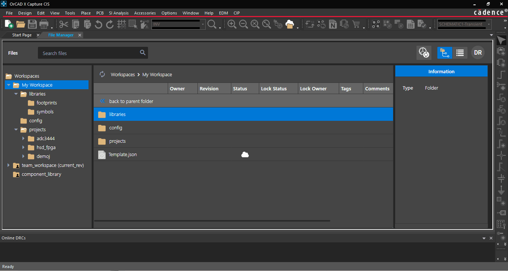Screen dimensions: 508x271
Task: Select symbols folder in tree
Action: pos(45,112)
